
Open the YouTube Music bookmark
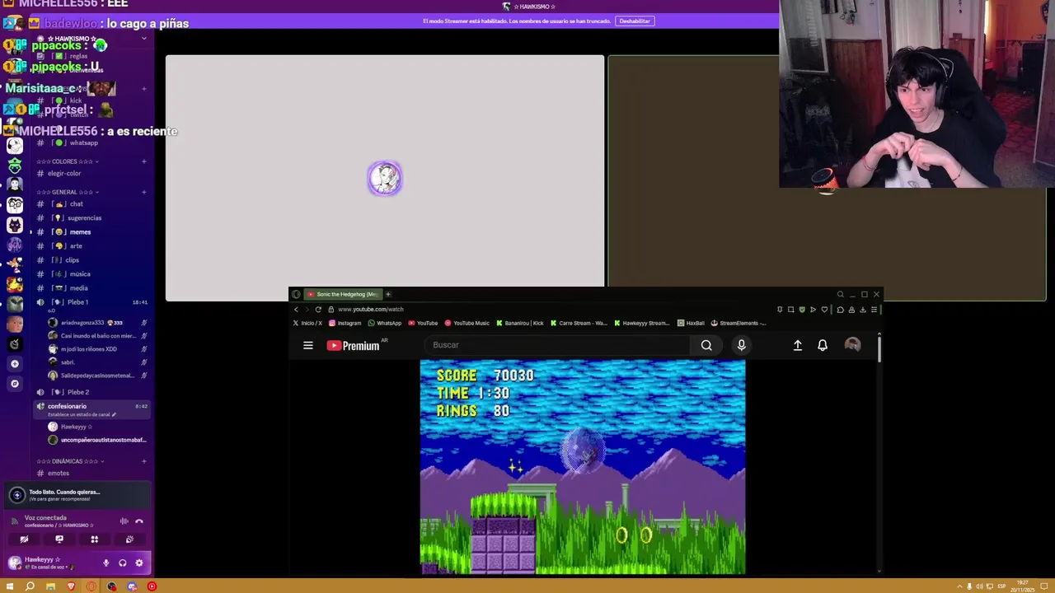point(467,323)
